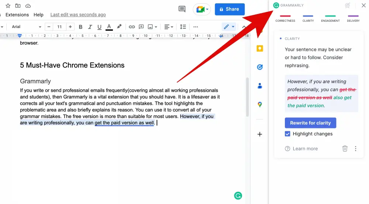
Task: Close the Grammarly sidebar
Action: tap(363, 5)
